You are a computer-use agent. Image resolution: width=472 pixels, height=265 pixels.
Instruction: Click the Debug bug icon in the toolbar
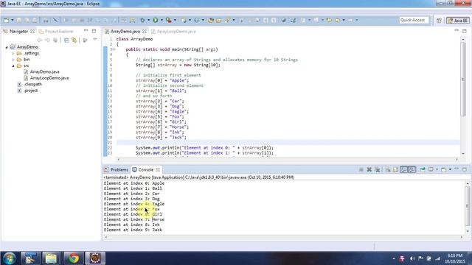142,20
